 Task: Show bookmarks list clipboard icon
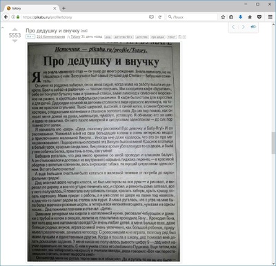pyautogui.click(x=231, y=17)
